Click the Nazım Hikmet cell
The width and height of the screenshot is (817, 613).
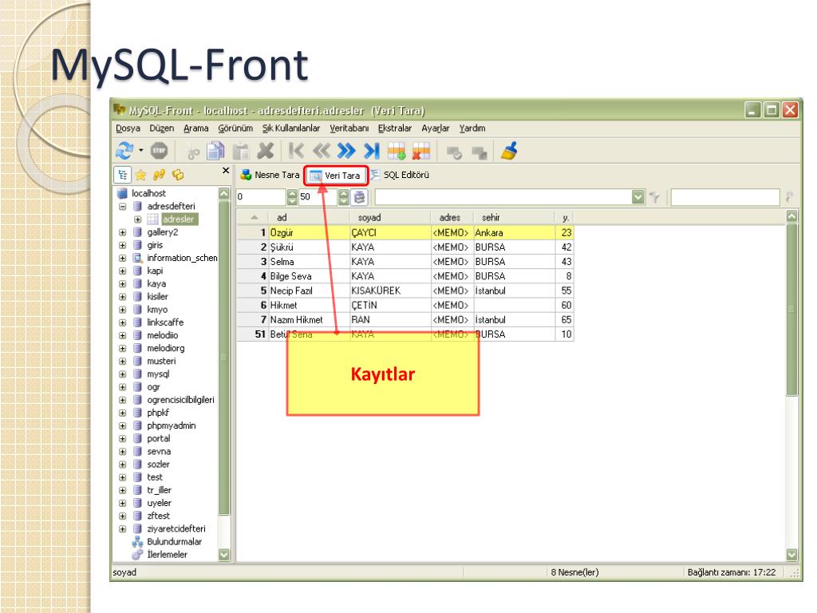[x=309, y=320]
